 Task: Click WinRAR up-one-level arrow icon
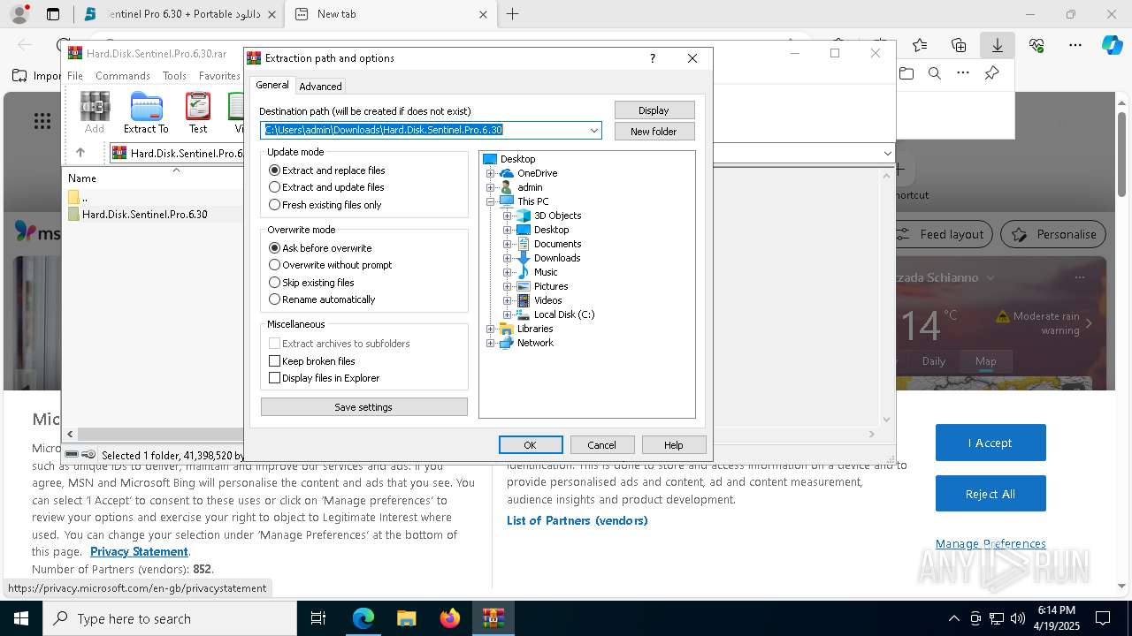click(x=80, y=153)
